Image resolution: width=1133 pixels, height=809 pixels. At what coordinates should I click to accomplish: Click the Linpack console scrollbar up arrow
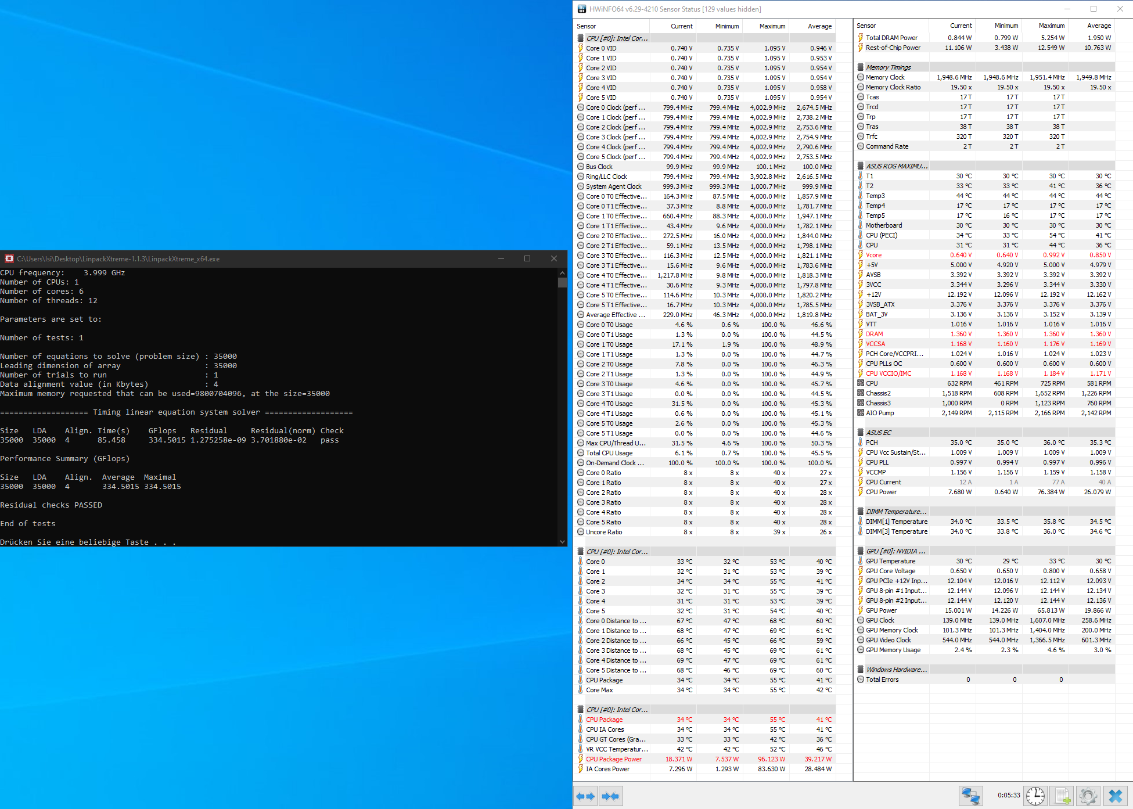coord(562,272)
